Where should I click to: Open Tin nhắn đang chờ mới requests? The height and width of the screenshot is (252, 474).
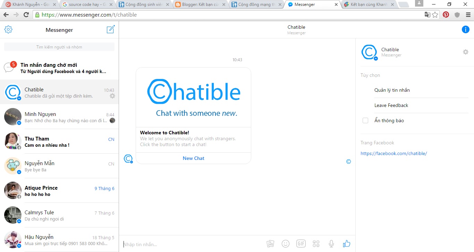[x=59, y=67]
